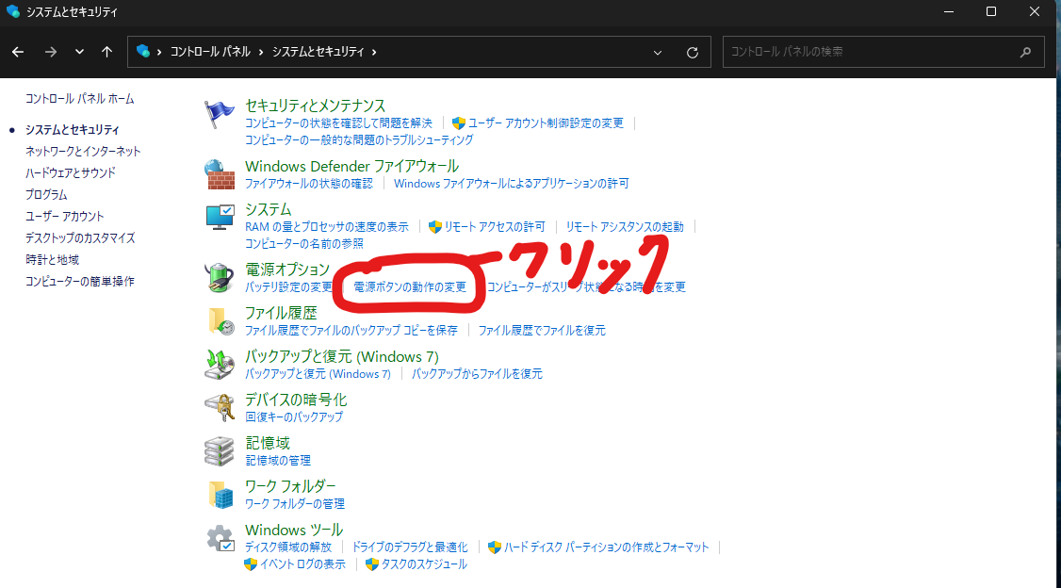This screenshot has height=588, width=1061.
Task: Open 電源オプション heading link
Action: point(286,270)
